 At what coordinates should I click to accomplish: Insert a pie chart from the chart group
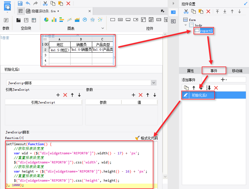click(46, 20)
